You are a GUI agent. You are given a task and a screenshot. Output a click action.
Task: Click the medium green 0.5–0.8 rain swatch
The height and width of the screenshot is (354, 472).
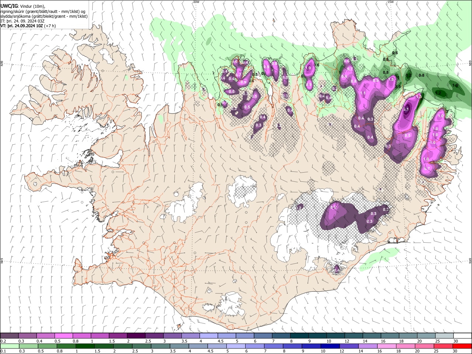(47, 346)
